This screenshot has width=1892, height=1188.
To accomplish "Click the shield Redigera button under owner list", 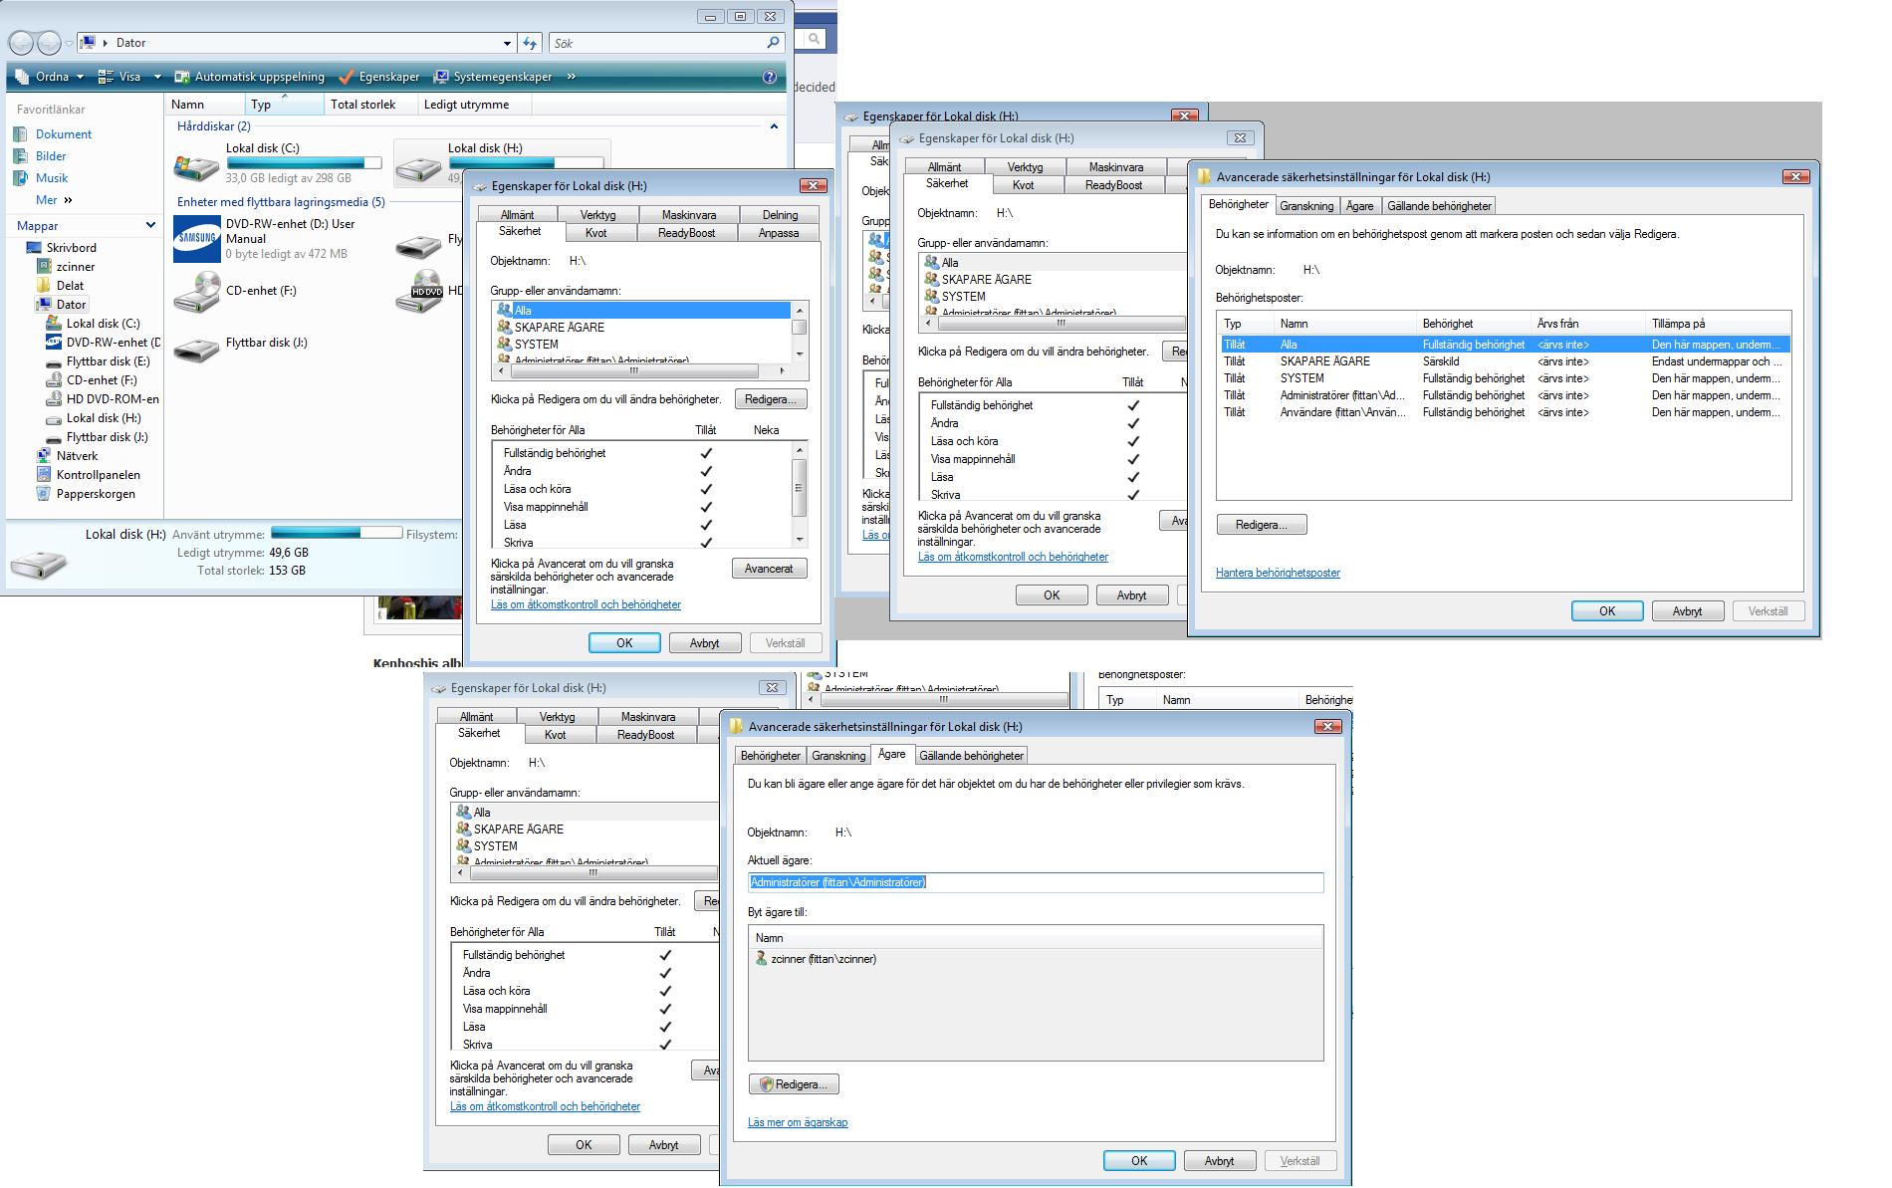I will coord(794,1084).
